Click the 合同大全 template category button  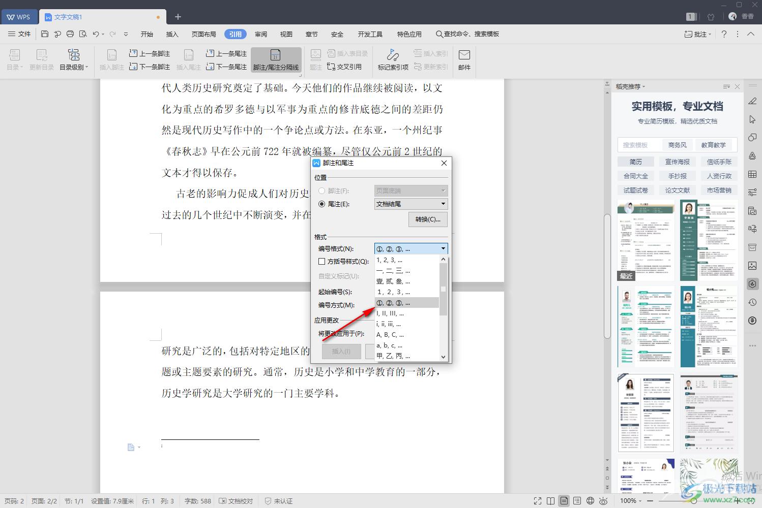(636, 176)
